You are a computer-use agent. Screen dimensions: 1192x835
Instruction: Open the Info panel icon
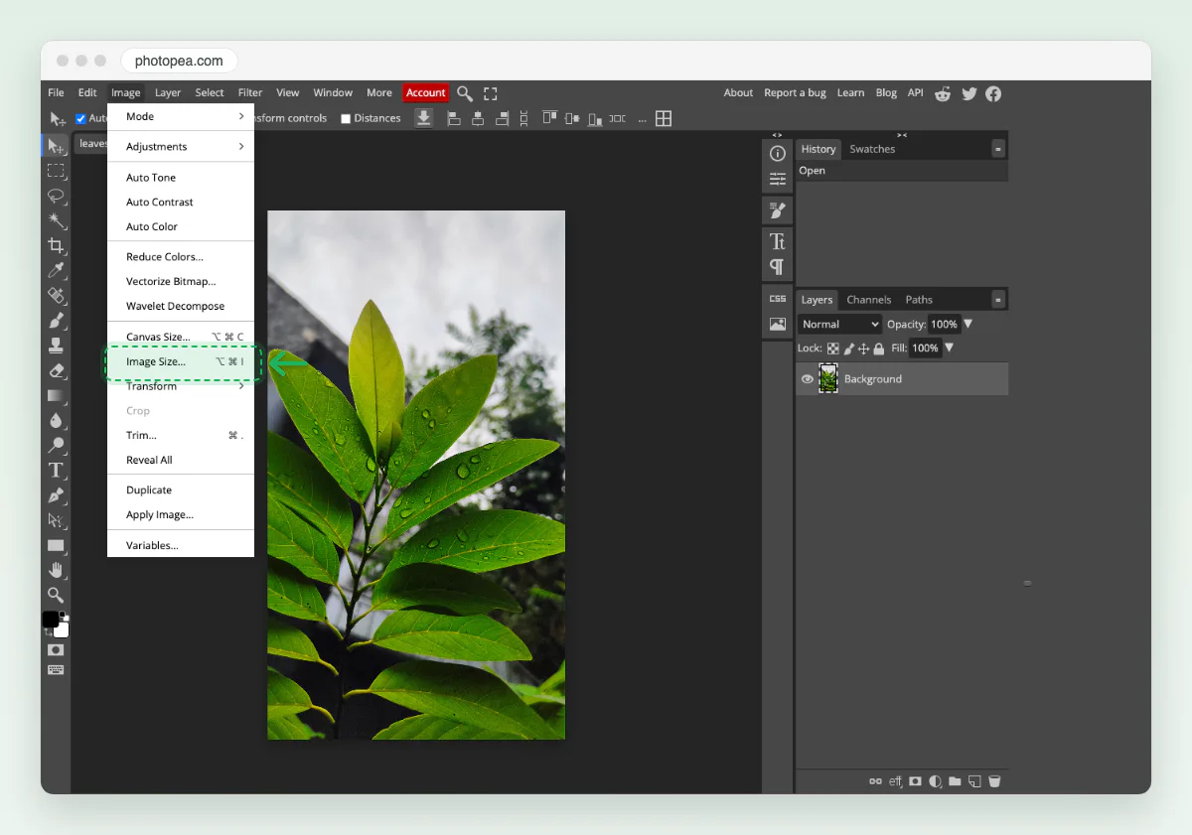point(778,153)
